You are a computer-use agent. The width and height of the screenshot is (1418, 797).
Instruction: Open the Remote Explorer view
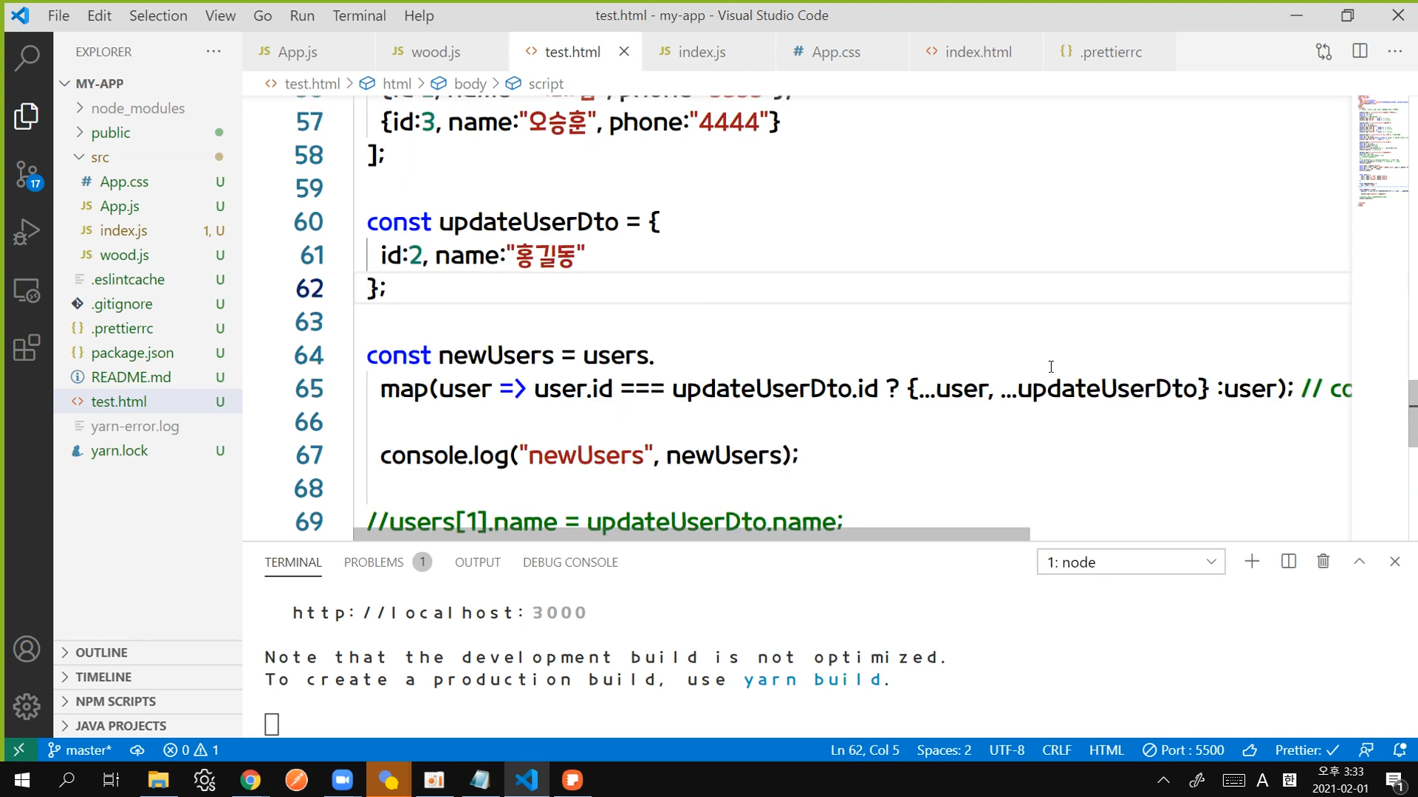[x=27, y=291]
